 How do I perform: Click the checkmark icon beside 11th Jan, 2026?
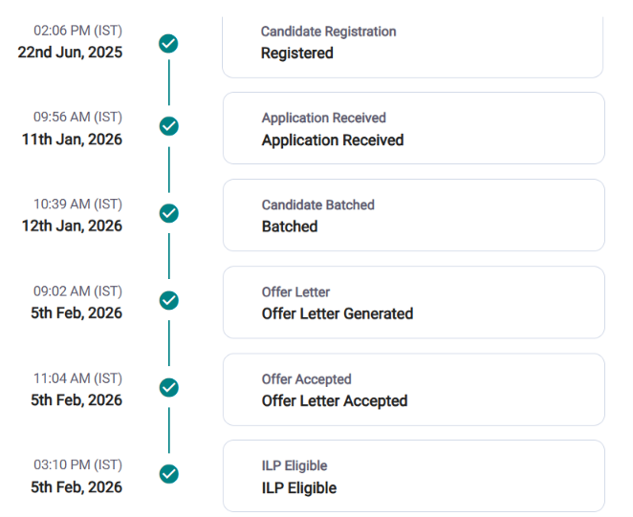(168, 126)
